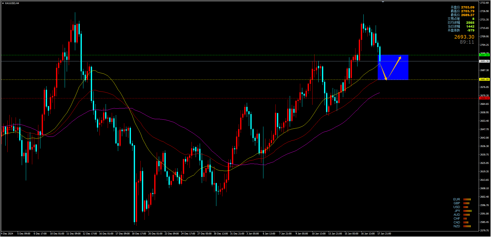Viewport: 491px width, 237px height.
Task: Click the 18 Dec 17:00 time label
Action: (139, 234)
